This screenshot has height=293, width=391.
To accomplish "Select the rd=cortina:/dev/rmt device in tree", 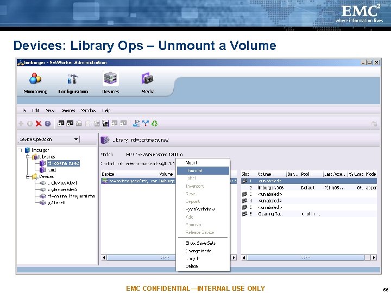I will [71, 196].
